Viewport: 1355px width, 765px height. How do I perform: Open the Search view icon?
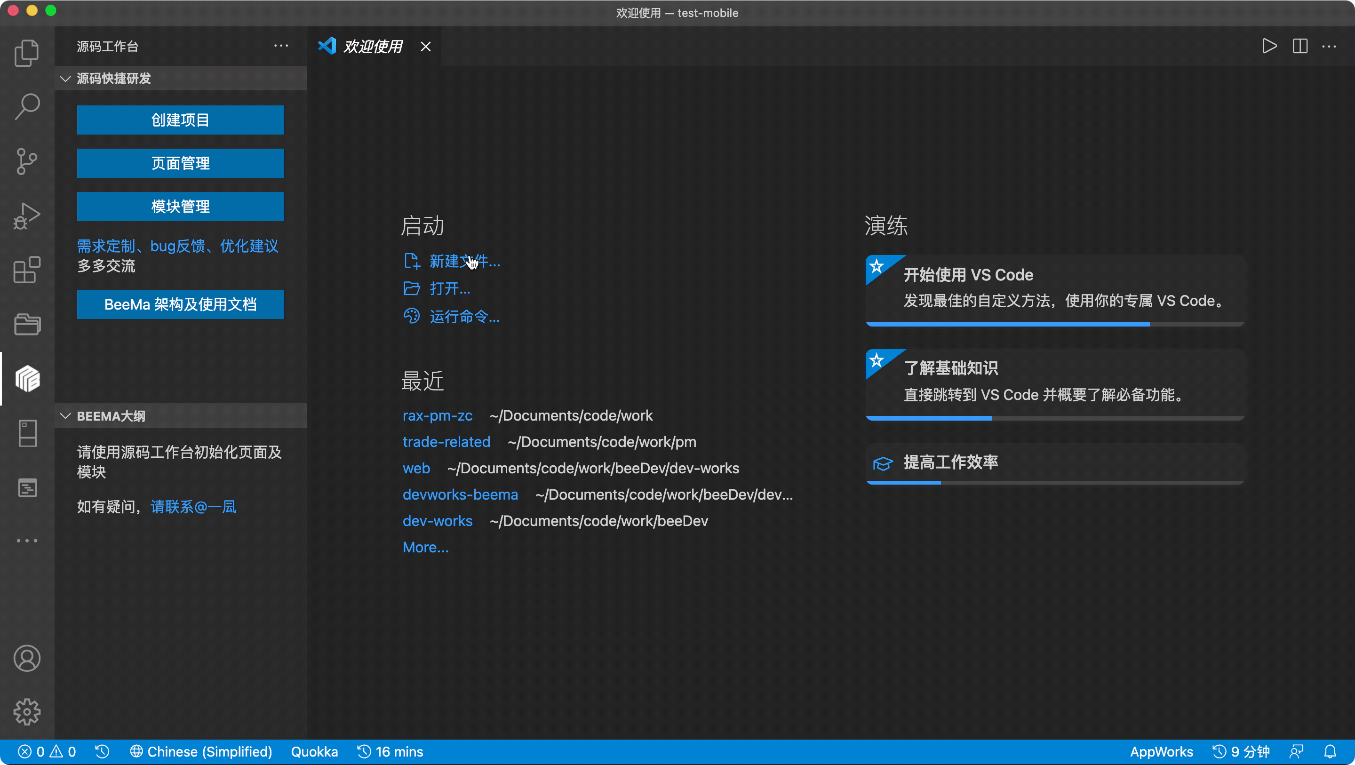coord(27,107)
